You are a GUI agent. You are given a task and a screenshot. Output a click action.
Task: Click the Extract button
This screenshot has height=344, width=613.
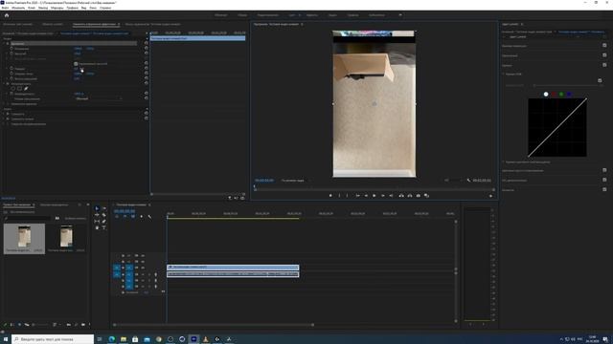(x=410, y=195)
